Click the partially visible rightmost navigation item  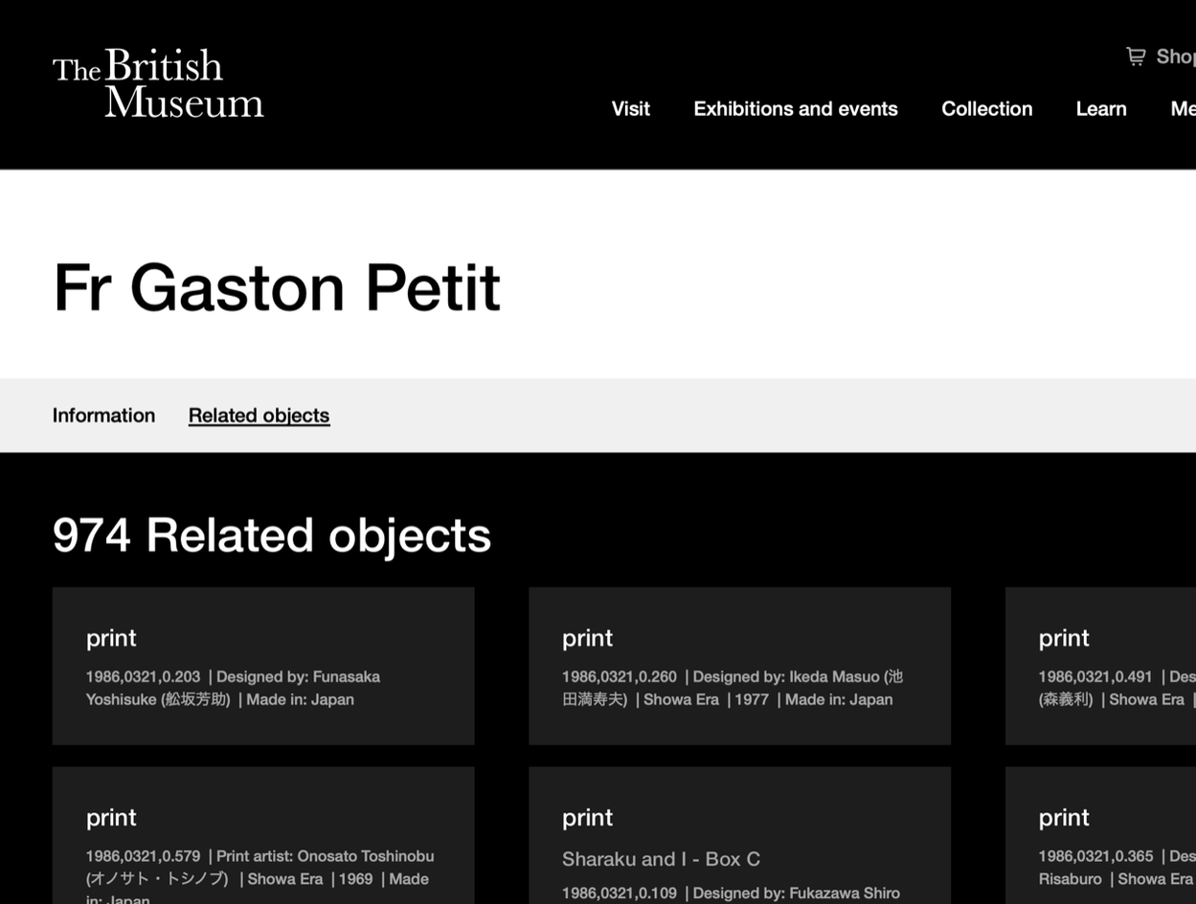point(1183,109)
